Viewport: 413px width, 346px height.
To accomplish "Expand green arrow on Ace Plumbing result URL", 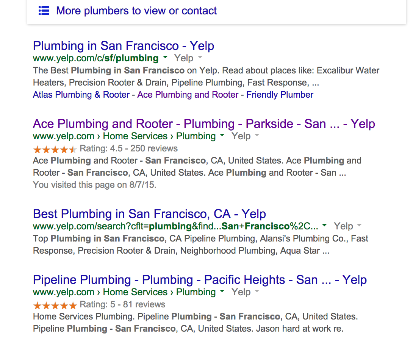I will point(222,136).
